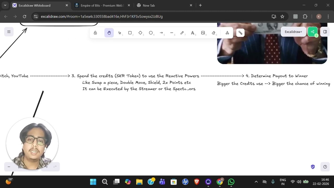Select the Insert image tool
Image resolution: width=334 pixels, height=188 pixels.
[203, 33]
